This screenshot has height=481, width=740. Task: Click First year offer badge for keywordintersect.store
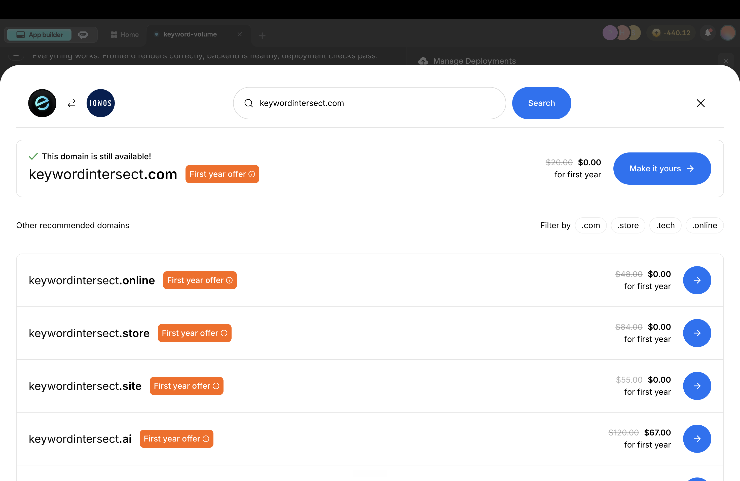195,333
